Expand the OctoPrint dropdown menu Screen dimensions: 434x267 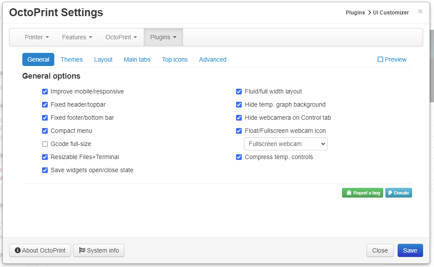pos(121,37)
